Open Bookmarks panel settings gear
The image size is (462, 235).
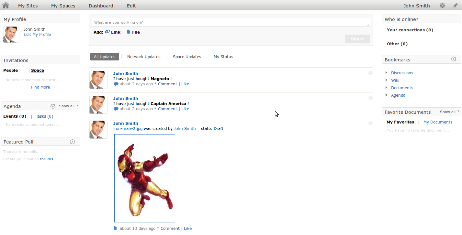454,59
